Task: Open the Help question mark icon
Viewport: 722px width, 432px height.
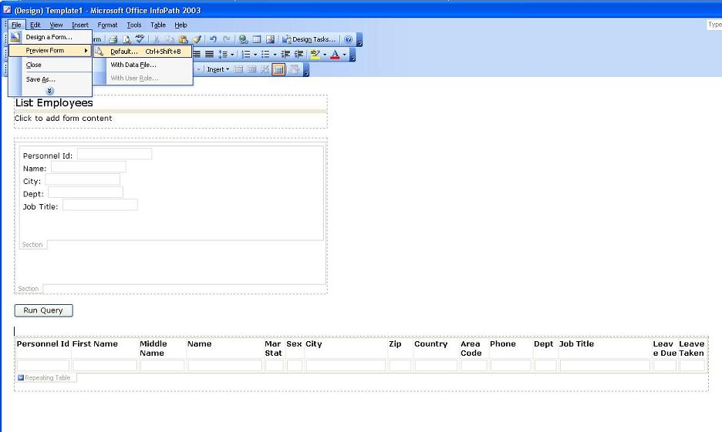Action: click(x=349, y=39)
